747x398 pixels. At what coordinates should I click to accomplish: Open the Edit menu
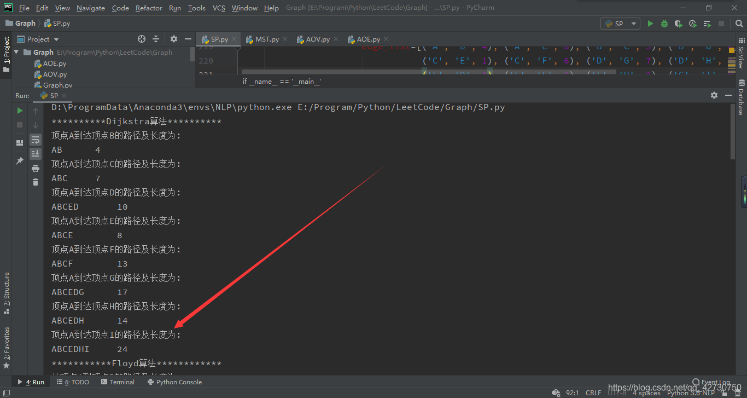(42, 8)
